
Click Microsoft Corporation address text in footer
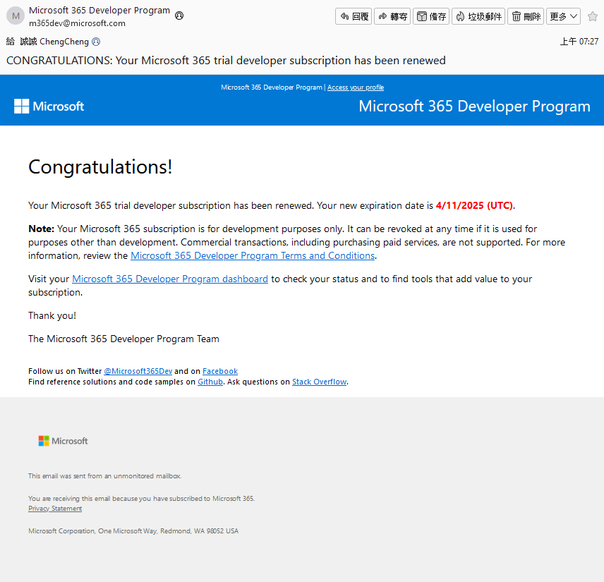coord(133,531)
